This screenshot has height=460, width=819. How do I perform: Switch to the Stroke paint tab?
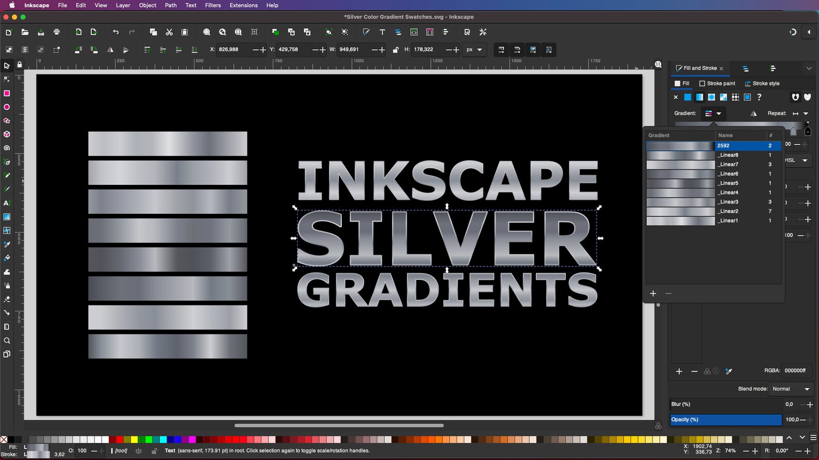click(x=717, y=83)
